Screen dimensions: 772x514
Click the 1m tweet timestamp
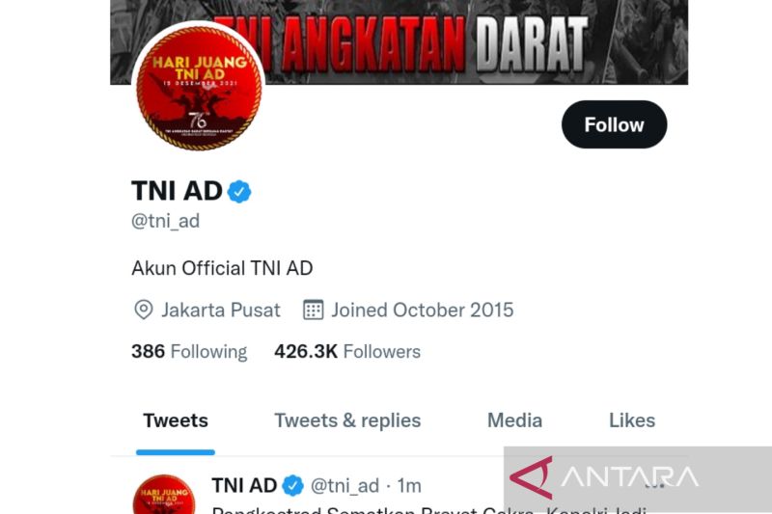409,485
